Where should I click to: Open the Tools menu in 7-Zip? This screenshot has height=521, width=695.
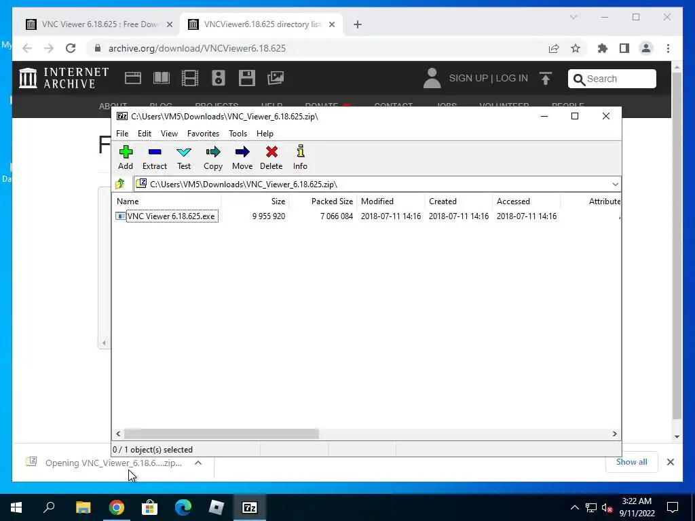[238, 134]
